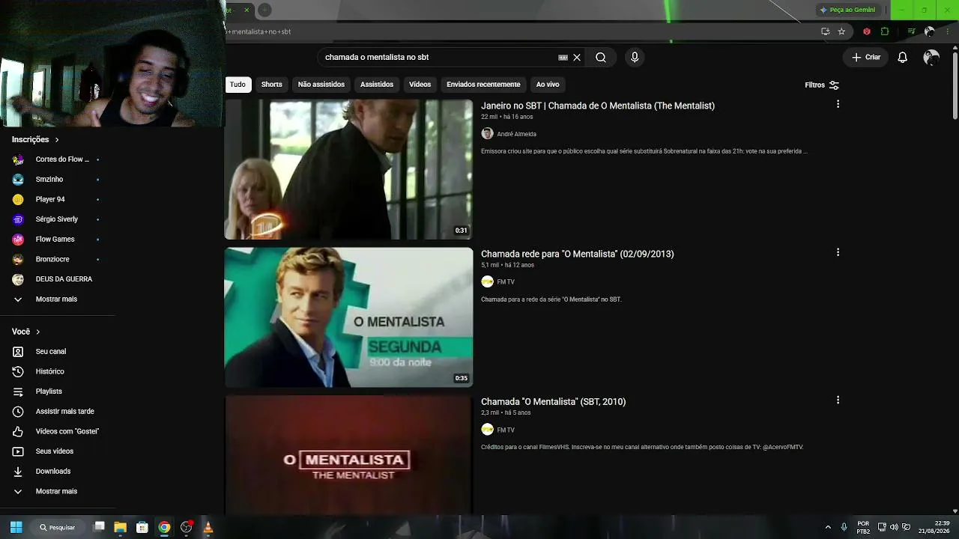This screenshot has width=959, height=539.
Task: Open more options for Janeiro no SBT video
Action: [838, 104]
